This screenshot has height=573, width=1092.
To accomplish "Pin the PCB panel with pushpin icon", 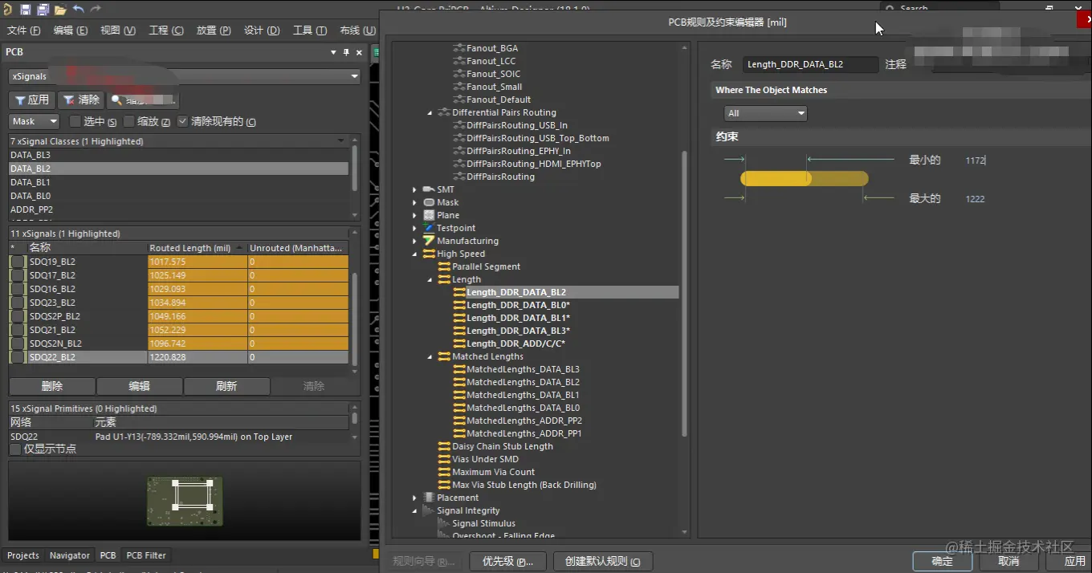I will (347, 52).
